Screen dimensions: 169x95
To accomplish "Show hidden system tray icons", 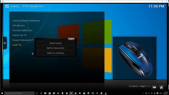I will pos(143,93).
